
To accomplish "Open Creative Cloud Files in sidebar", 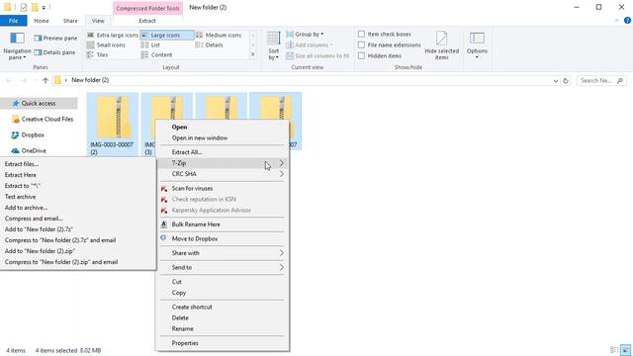I will pos(43,119).
